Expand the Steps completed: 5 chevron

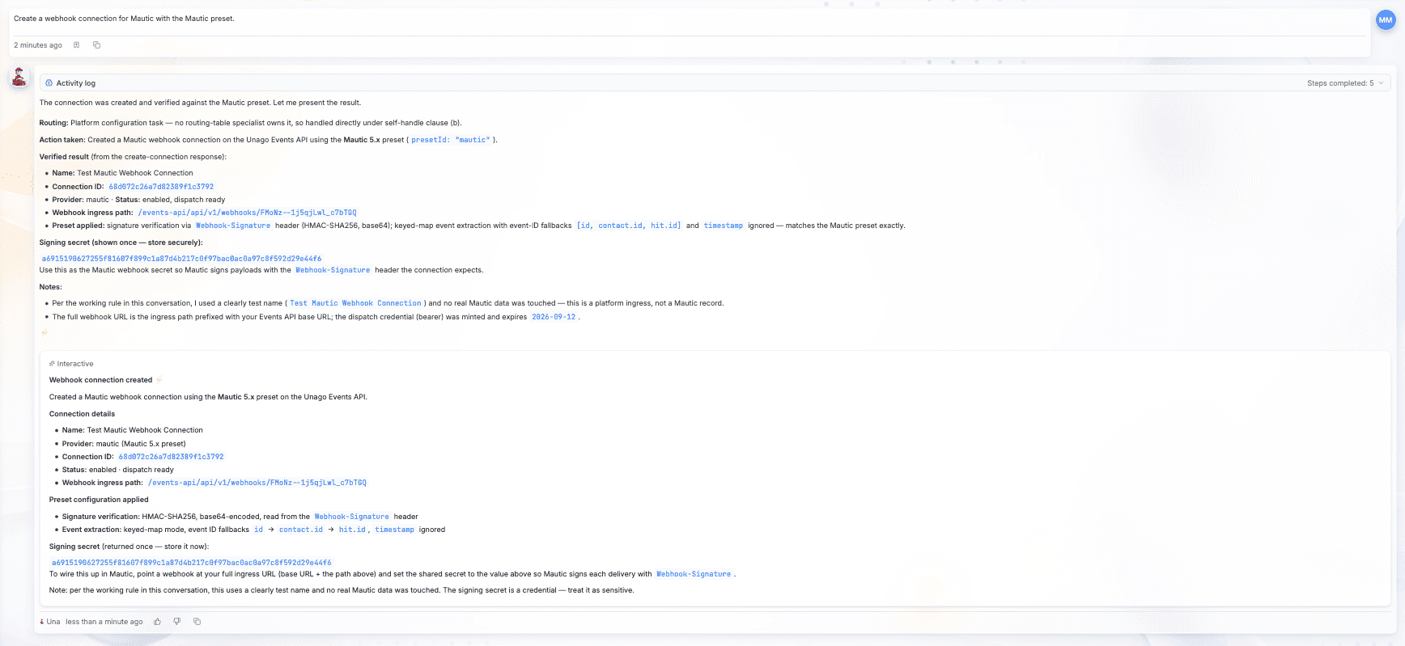[1382, 83]
